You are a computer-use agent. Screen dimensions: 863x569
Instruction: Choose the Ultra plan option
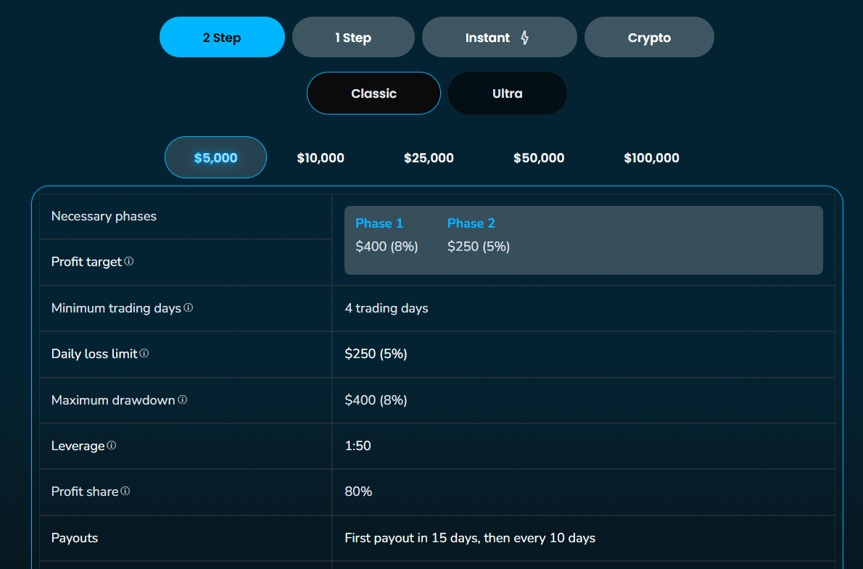(x=508, y=94)
